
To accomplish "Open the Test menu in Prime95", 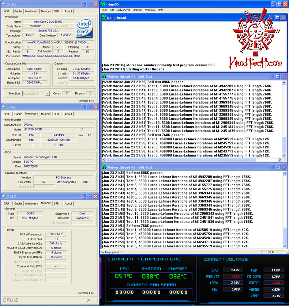I will click(x=104, y=10).
